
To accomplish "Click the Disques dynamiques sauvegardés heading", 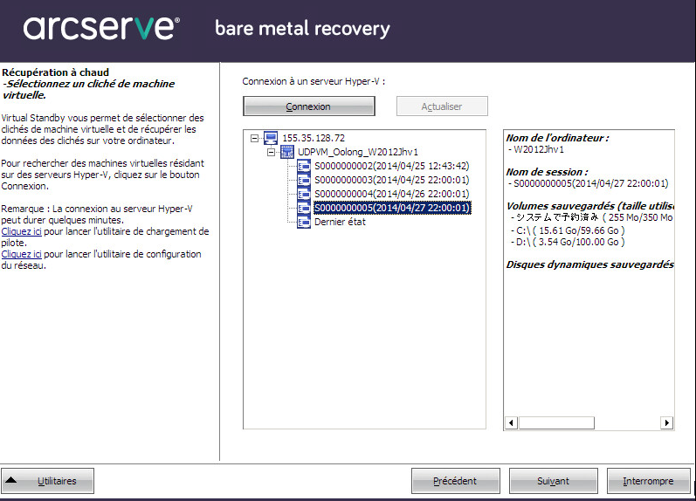I will pyautogui.click(x=590, y=264).
